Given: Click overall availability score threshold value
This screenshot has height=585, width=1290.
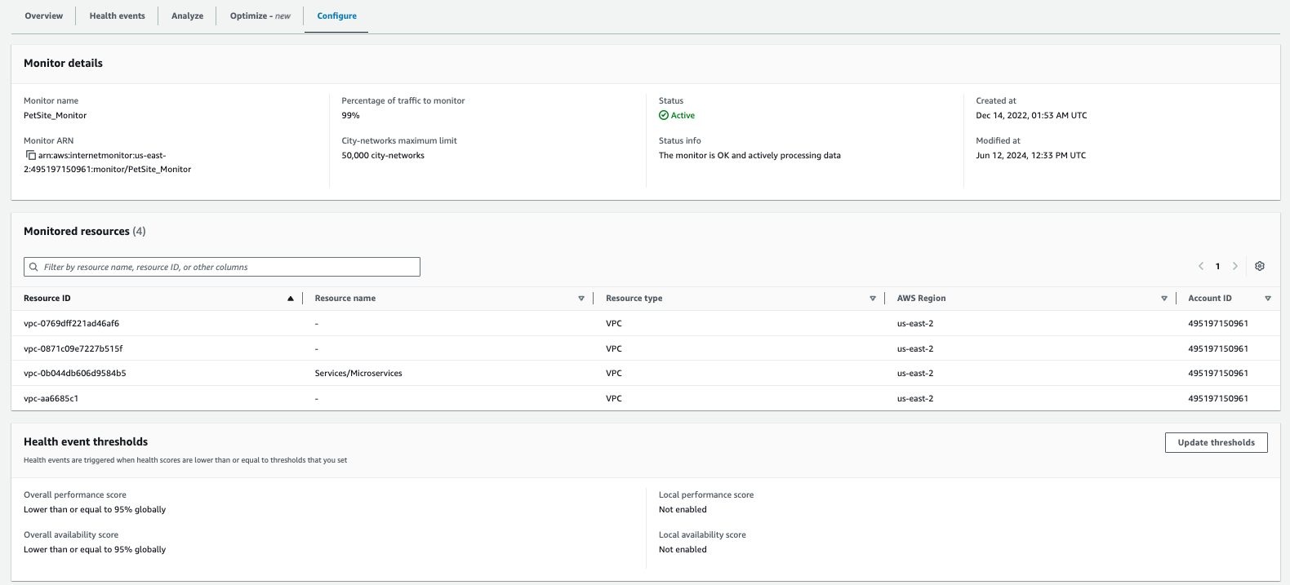Looking at the screenshot, I should click(95, 549).
